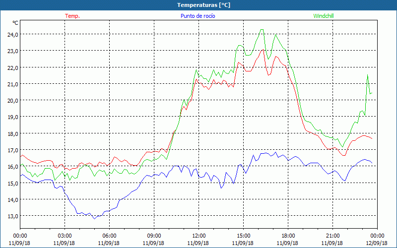Click the 21,0 y-axis value
This screenshot has height=248, width=397.
click(x=13, y=84)
